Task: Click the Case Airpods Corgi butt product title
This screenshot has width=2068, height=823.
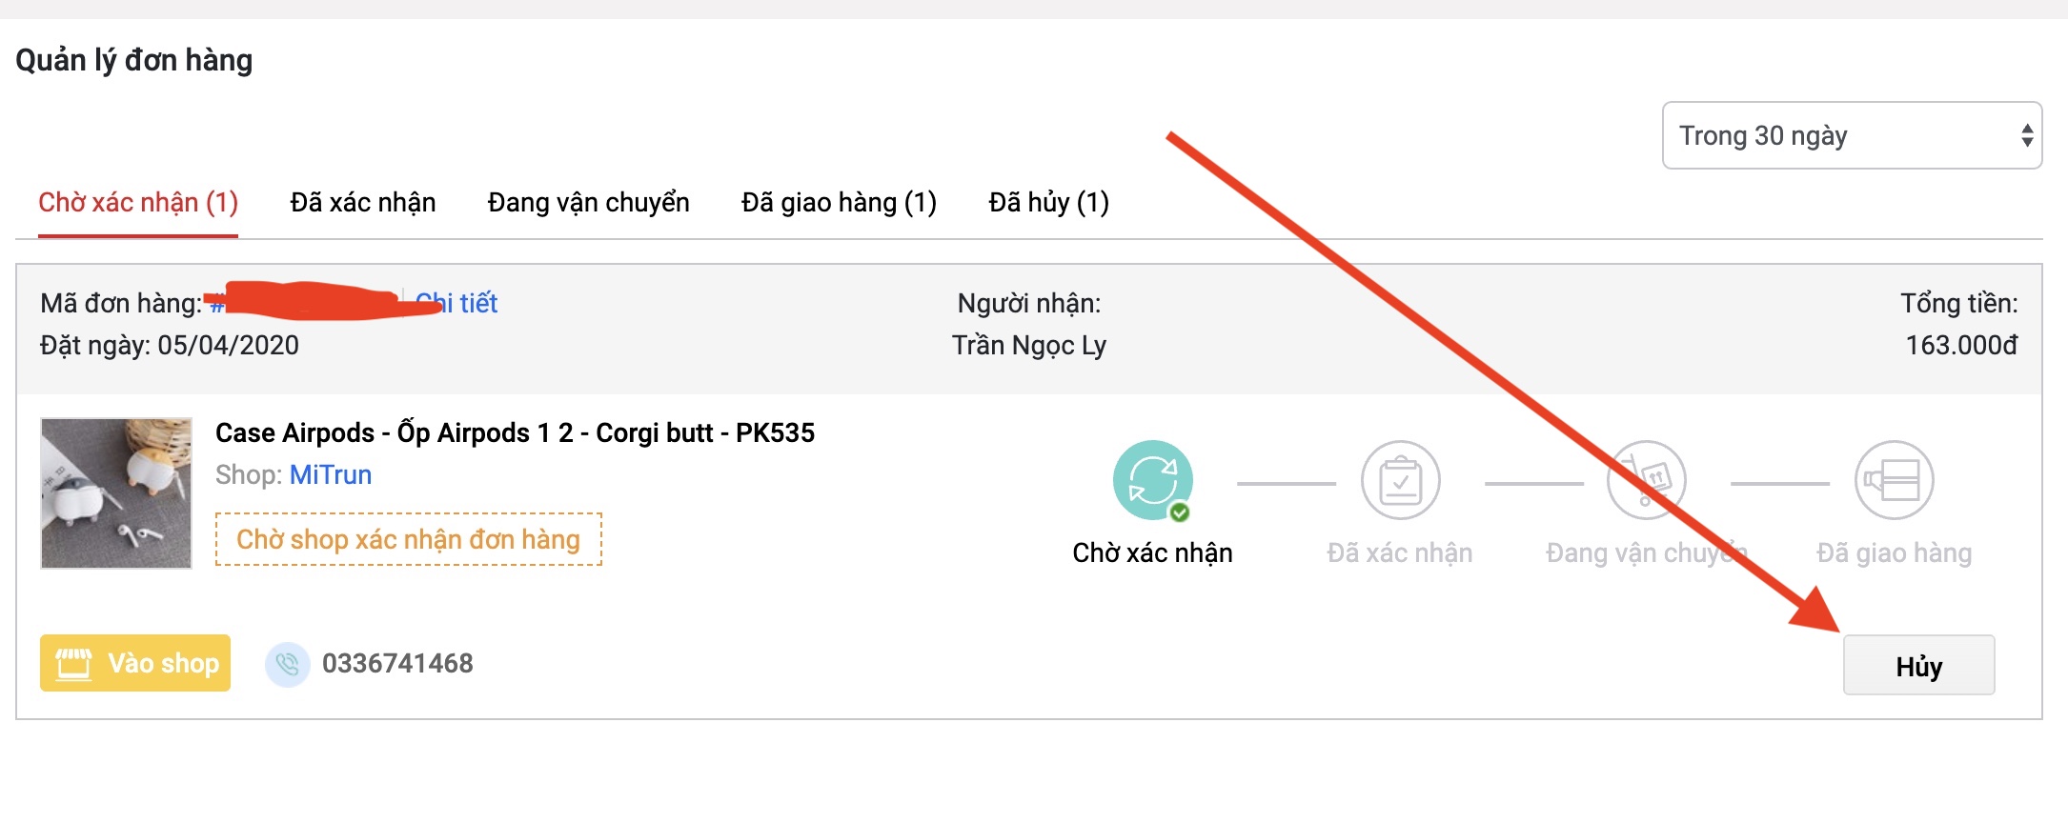Action: (x=515, y=433)
